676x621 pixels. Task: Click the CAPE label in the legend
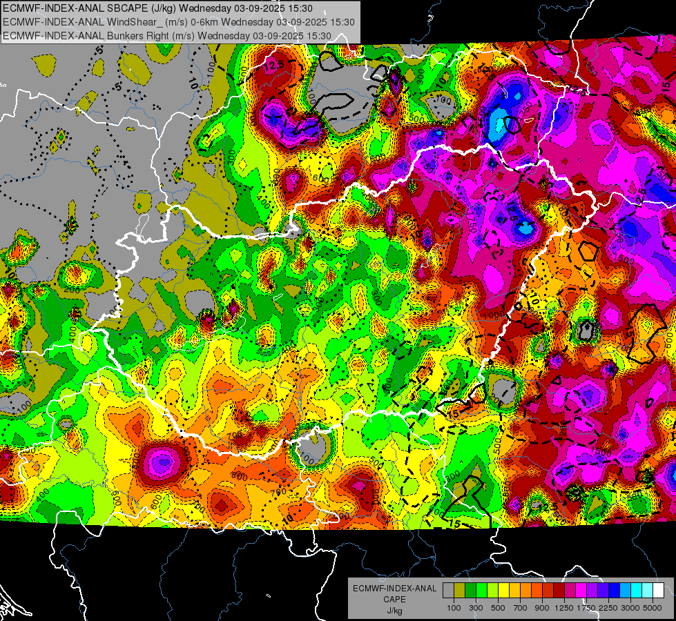coord(394,600)
